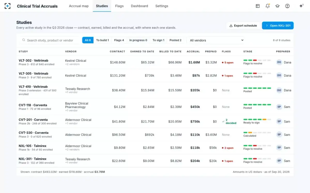Toggle the "Flags 4" filter pill
Image resolution: width=310 pixels, height=193 pixels.
click(119, 40)
